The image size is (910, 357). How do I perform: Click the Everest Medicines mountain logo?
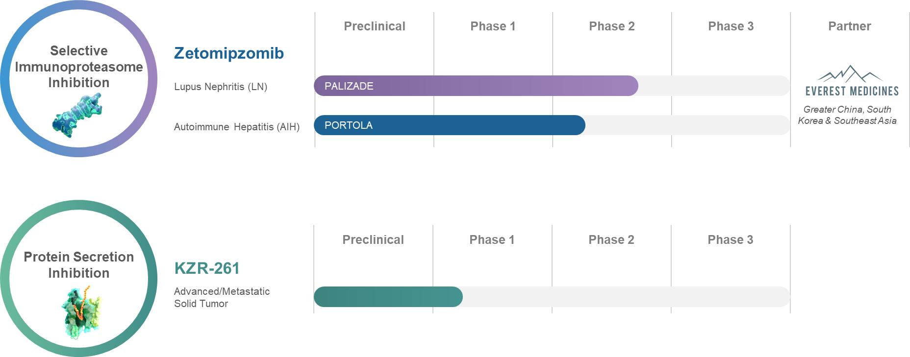[x=850, y=74]
